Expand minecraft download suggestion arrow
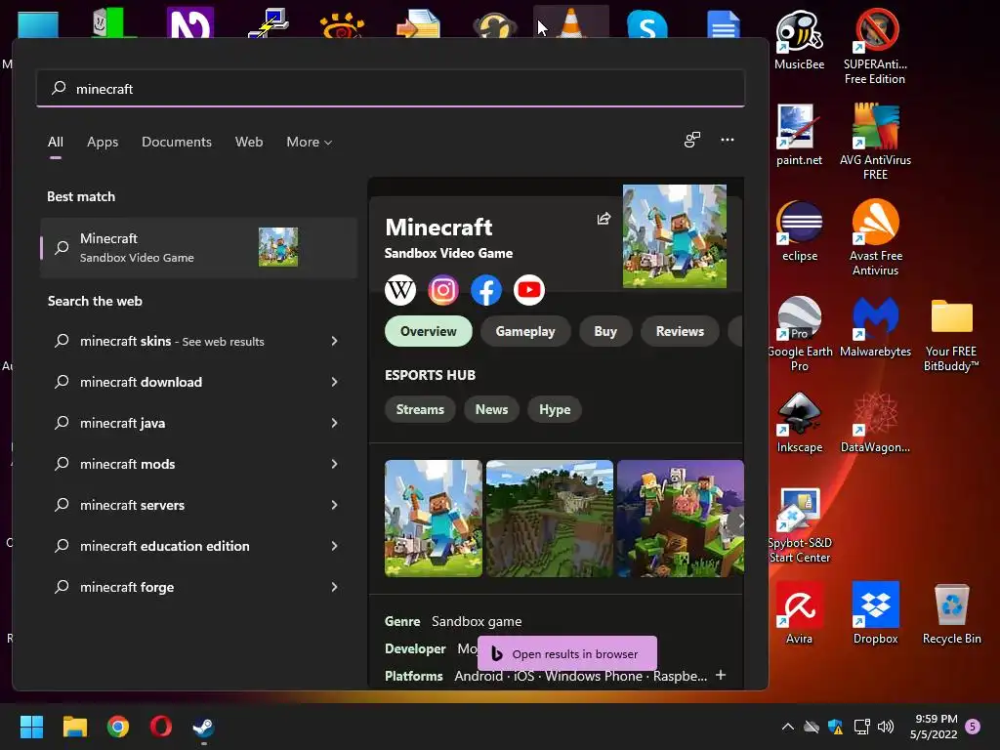 point(334,382)
